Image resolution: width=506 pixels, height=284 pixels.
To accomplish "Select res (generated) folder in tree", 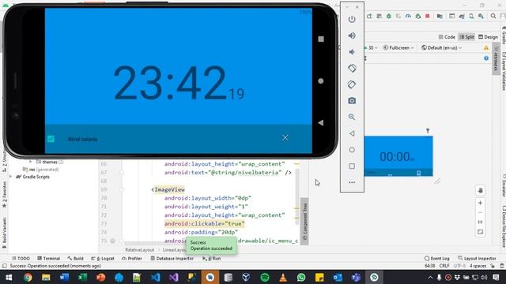I will coord(40,170).
